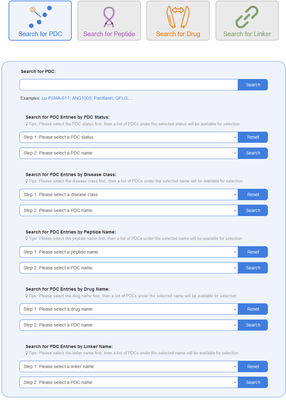The height and width of the screenshot is (402, 286).
Task: Open the linker name dropdown
Action: coord(129,367)
